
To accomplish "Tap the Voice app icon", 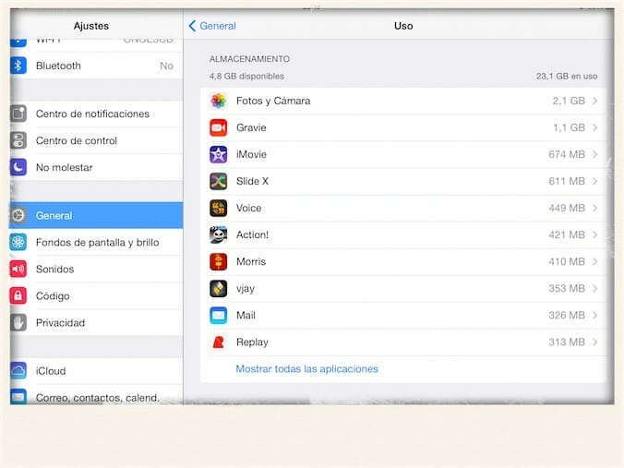I will point(219,208).
